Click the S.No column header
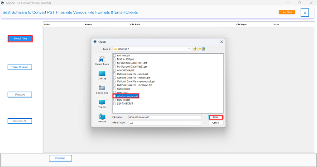 [63, 24]
